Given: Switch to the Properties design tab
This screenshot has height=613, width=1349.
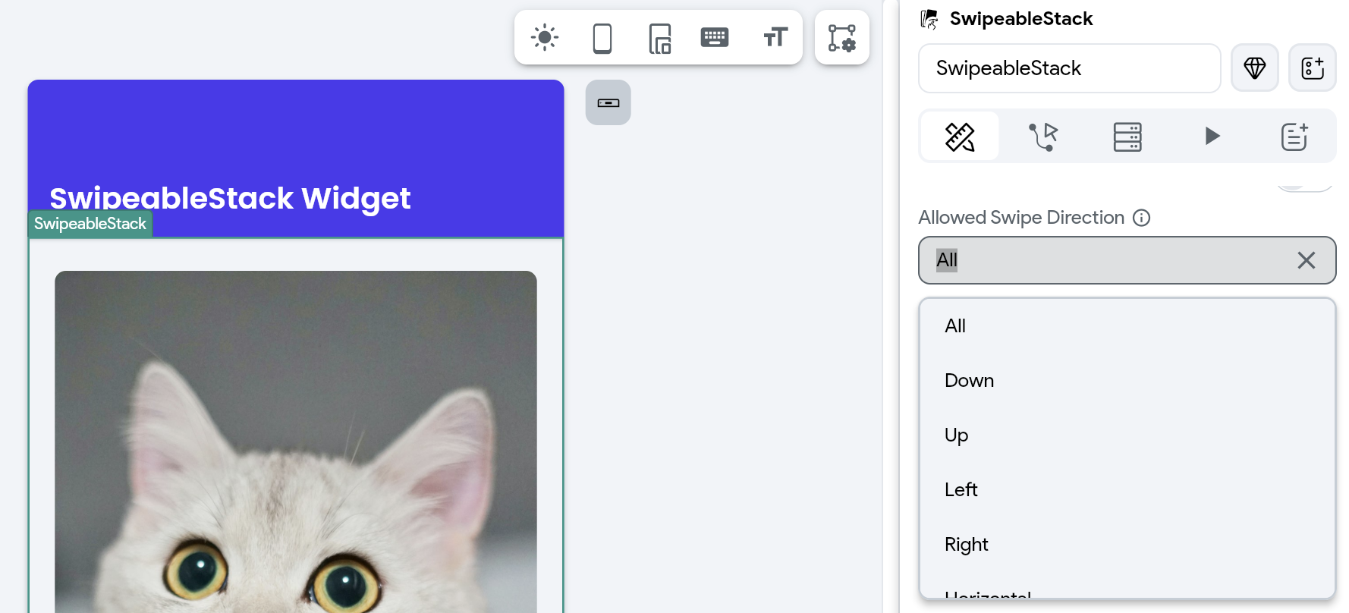Looking at the screenshot, I should [960, 137].
